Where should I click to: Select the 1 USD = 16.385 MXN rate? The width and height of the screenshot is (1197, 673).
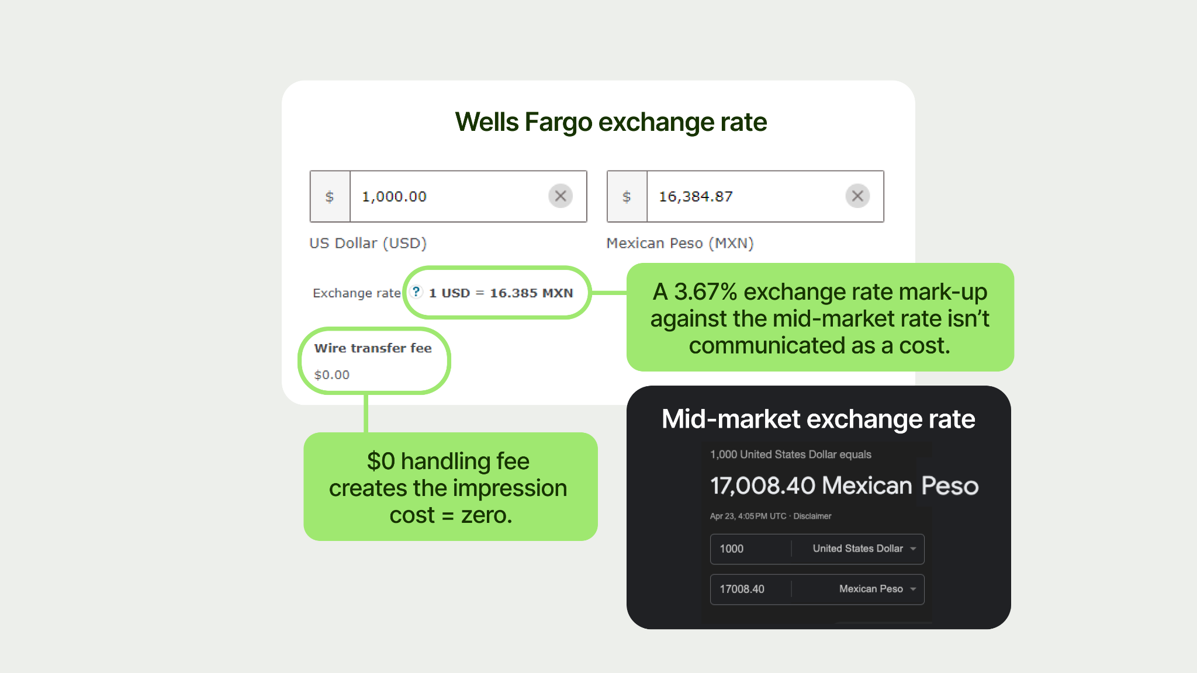coord(501,293)
